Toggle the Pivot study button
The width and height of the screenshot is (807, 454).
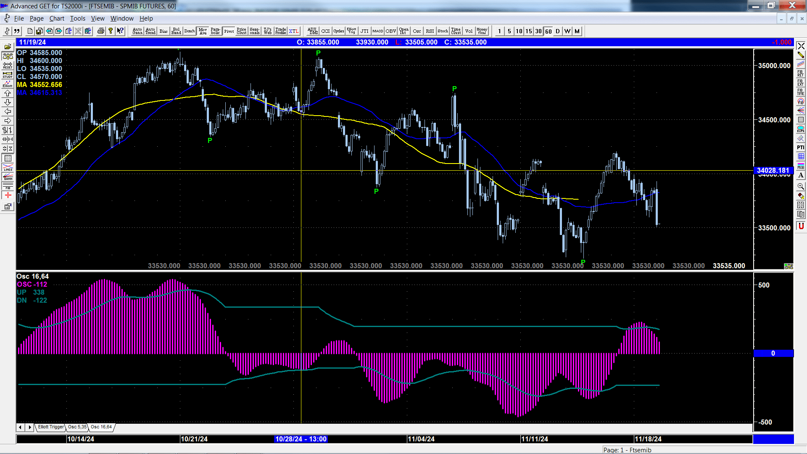click(x=229, y=31)
